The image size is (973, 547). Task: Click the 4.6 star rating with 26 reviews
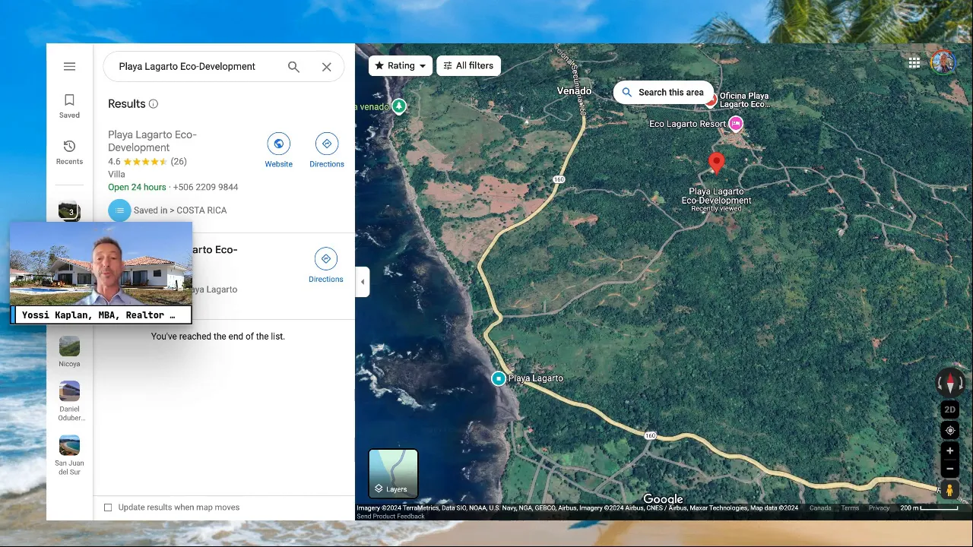147,162
